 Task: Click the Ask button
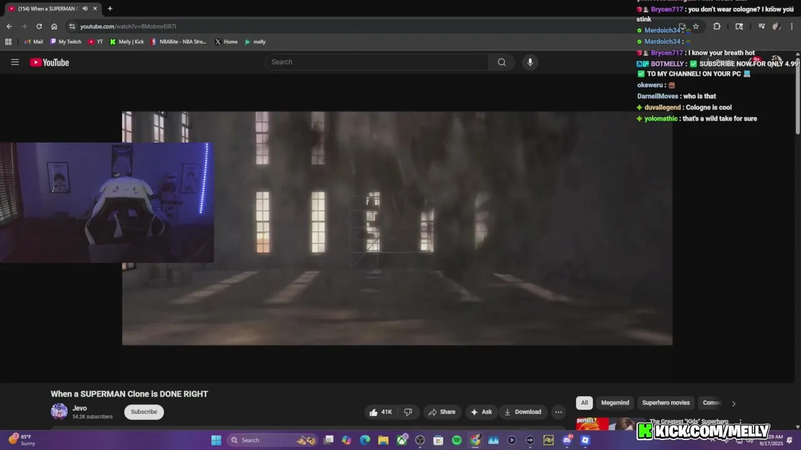[481, 412]
